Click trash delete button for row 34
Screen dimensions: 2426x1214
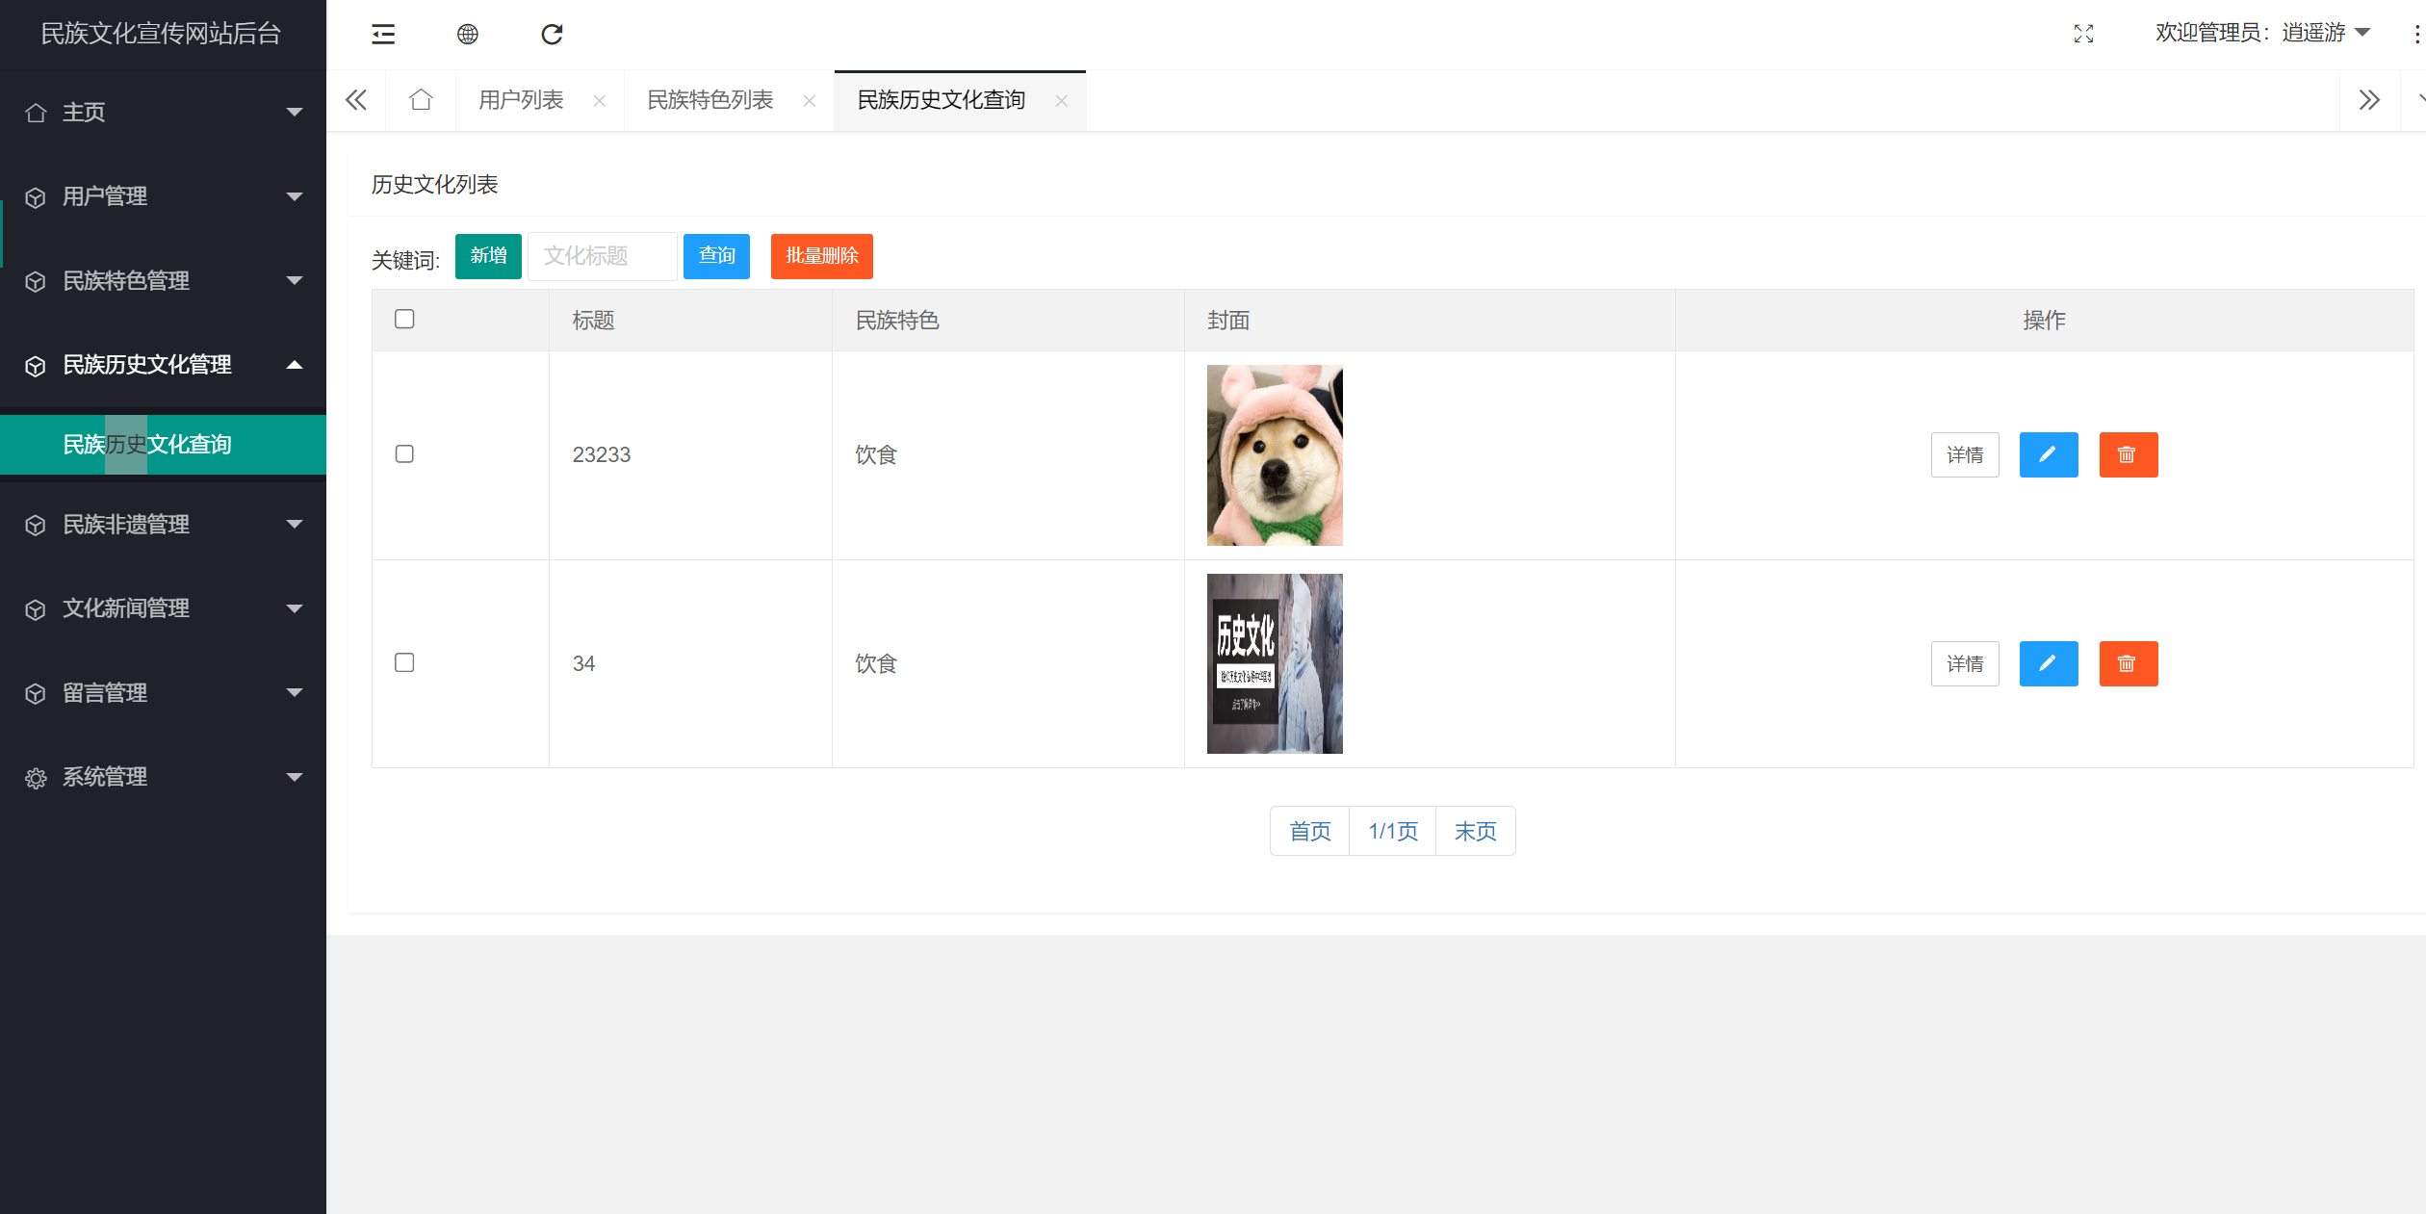click(x=2128, y=663)
